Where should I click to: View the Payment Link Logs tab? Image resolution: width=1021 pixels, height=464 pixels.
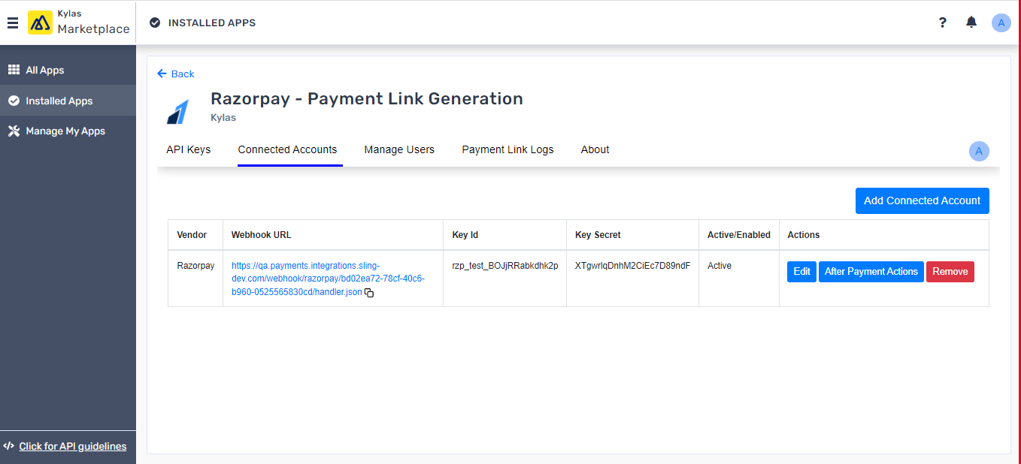507,149
